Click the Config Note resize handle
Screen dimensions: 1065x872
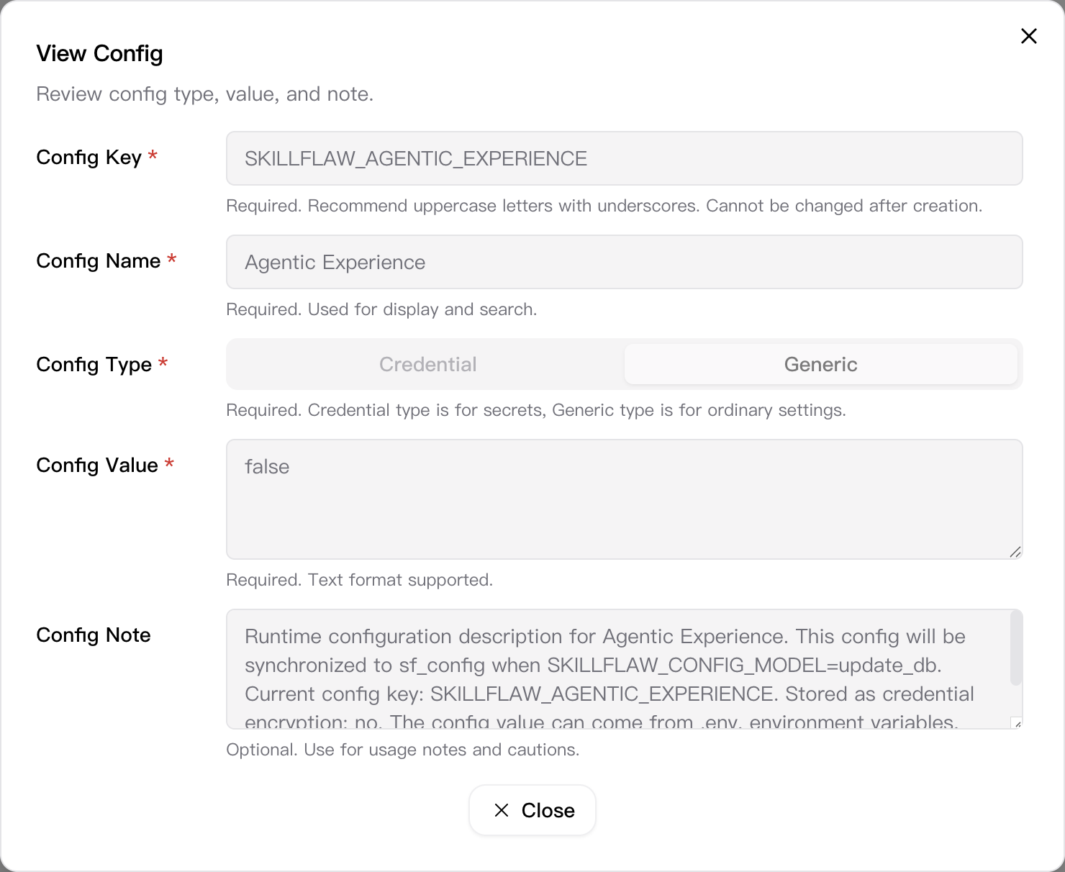coord(1016,722)
